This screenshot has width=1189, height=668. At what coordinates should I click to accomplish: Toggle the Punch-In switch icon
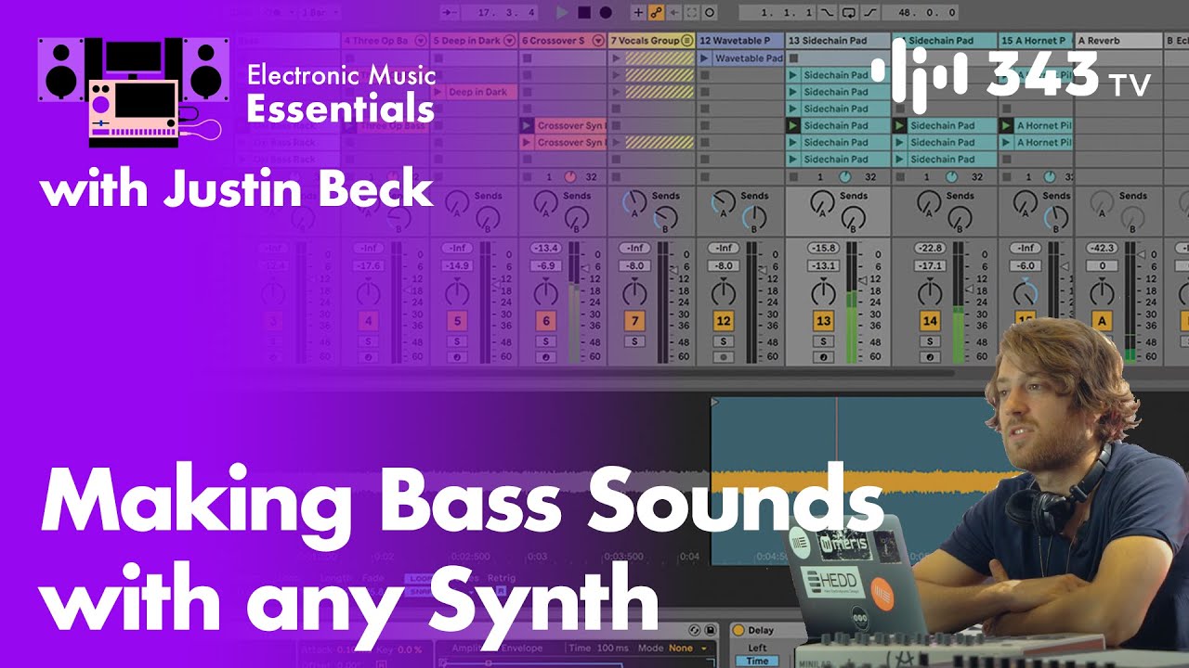pos(829,12)
